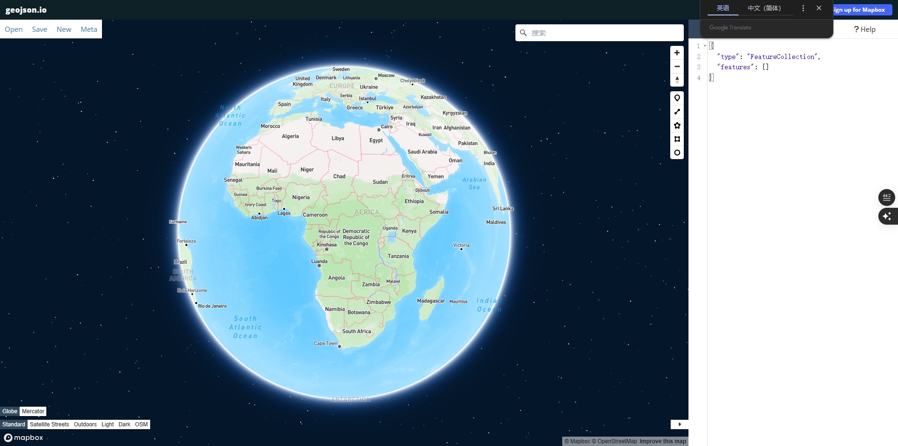The image size is (898, 446).
Task: Select the draw Rectangle tool
Action: point(677,139)
